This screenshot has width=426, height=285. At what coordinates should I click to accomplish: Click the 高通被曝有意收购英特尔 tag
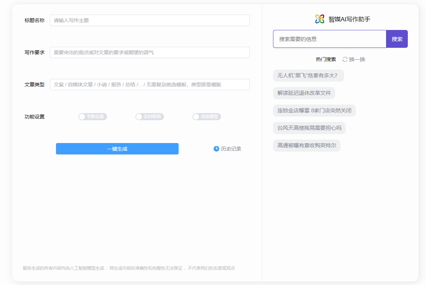(306, 146)
